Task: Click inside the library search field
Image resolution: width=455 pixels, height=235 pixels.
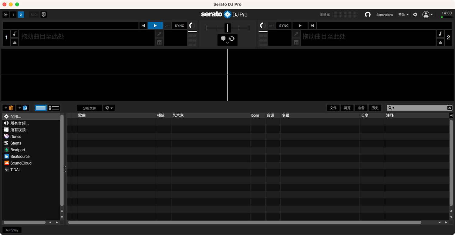Action: point(420,108)
